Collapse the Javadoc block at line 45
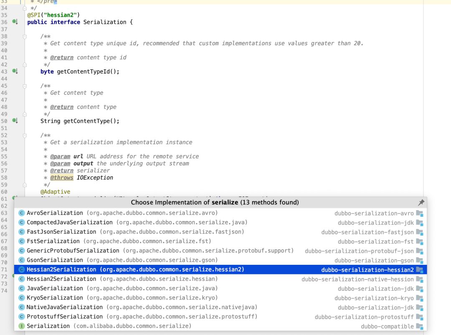 click(x=25, y=86)
